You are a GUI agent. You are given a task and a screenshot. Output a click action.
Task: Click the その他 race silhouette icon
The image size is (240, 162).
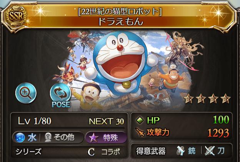click(48, 137)
